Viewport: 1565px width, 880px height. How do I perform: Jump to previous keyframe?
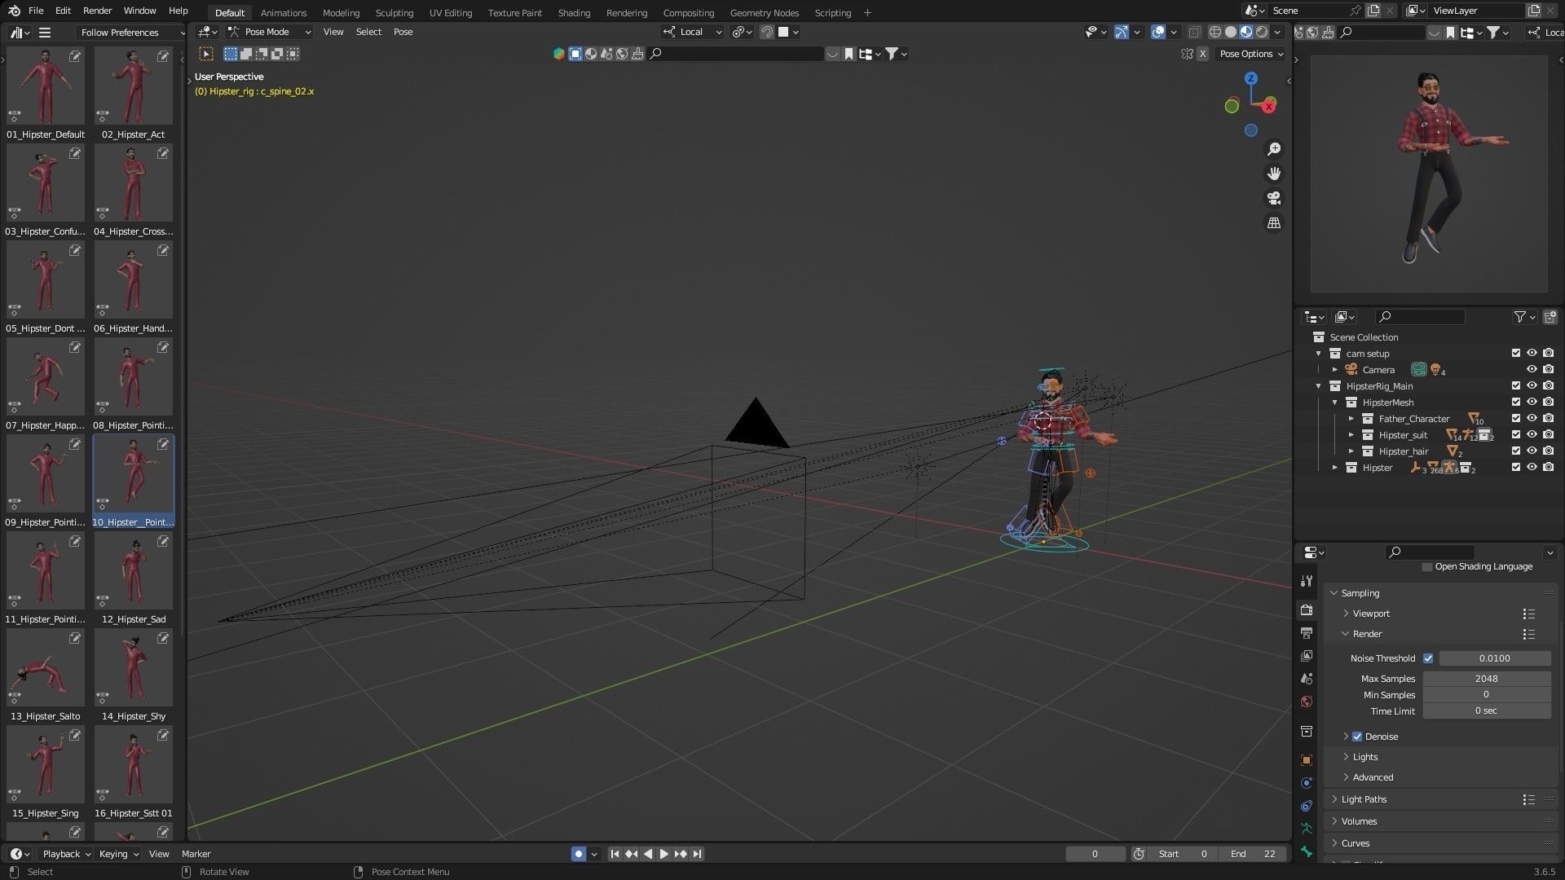[631, 854]
